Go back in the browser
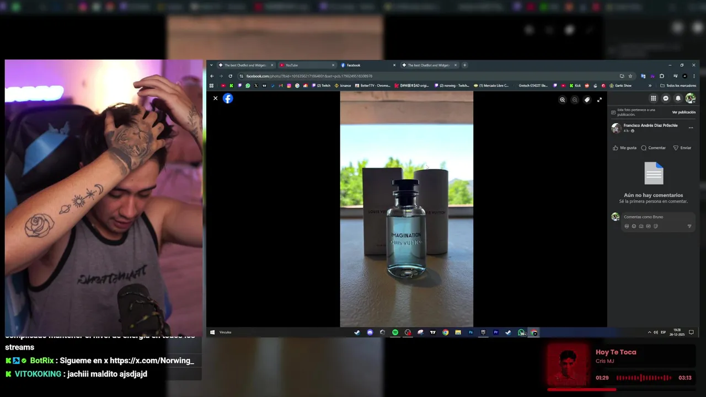The height and width of the screenshot is (397, 706). (212, 76)
